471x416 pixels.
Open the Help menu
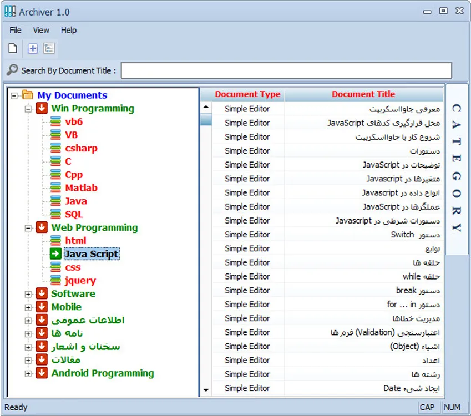(69, 31)
